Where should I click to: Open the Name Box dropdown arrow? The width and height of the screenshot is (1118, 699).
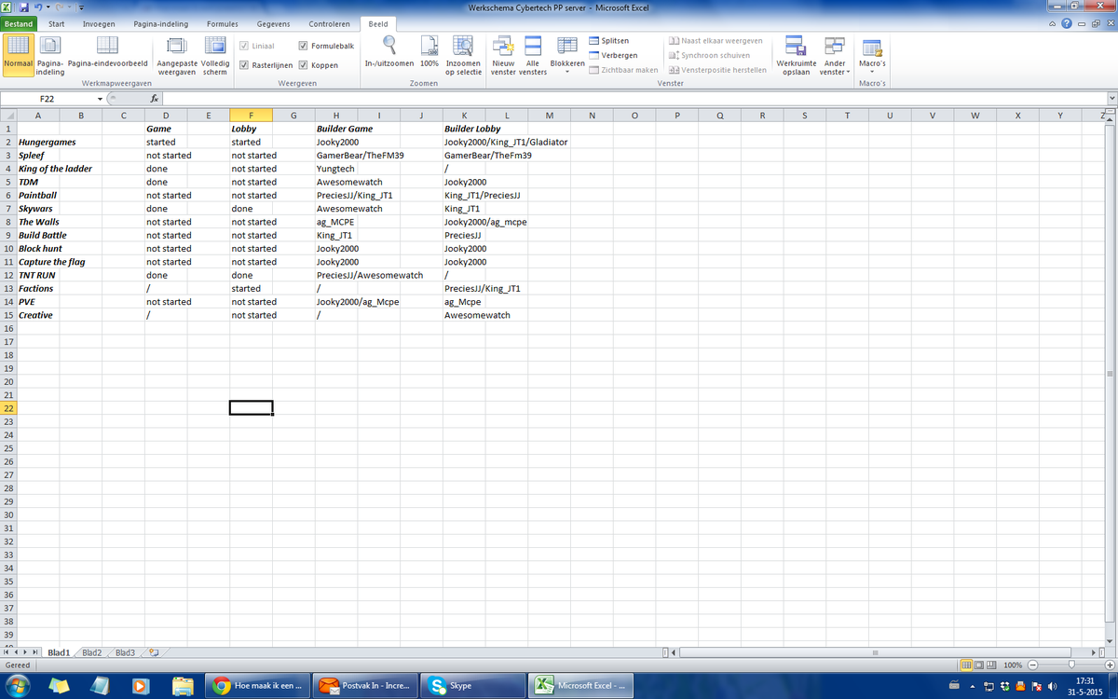(100, 98)
